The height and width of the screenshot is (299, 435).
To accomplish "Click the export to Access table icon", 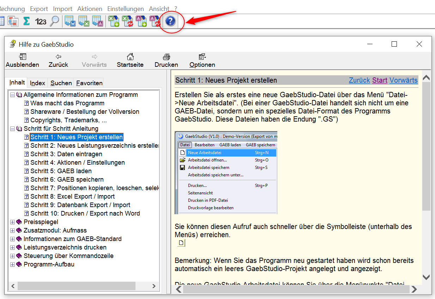I will [x=98, y=22].
